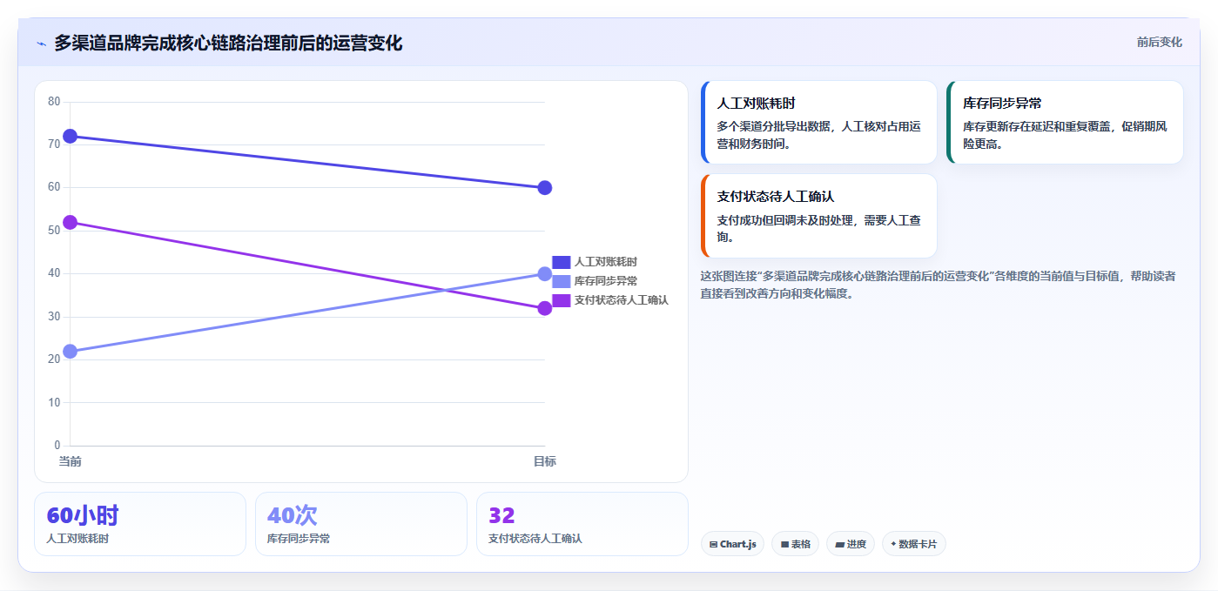Click the 80 y-axis tick label

pos(54,102)
